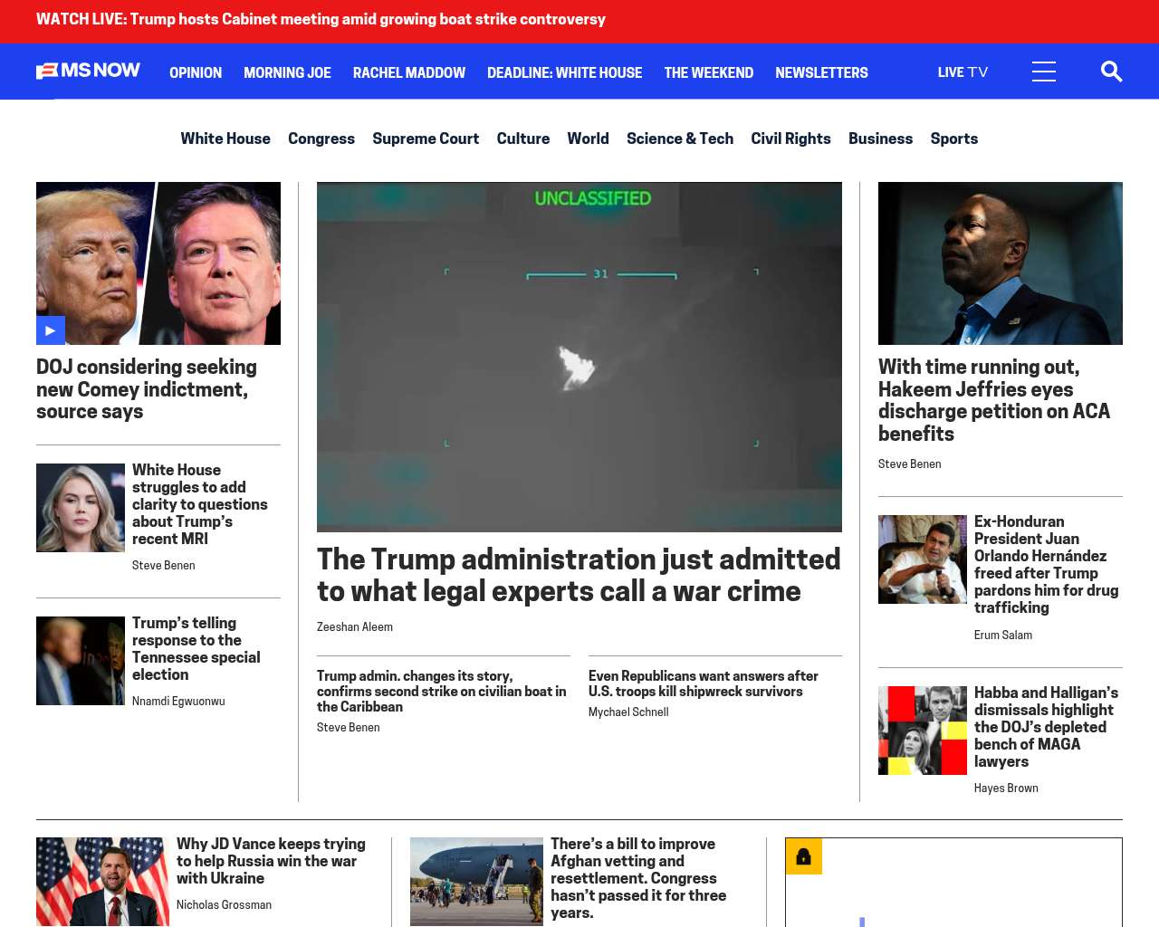Watch Live TV
The height and width of the screenshot is (927, 1159).
[x=963, y=72]
